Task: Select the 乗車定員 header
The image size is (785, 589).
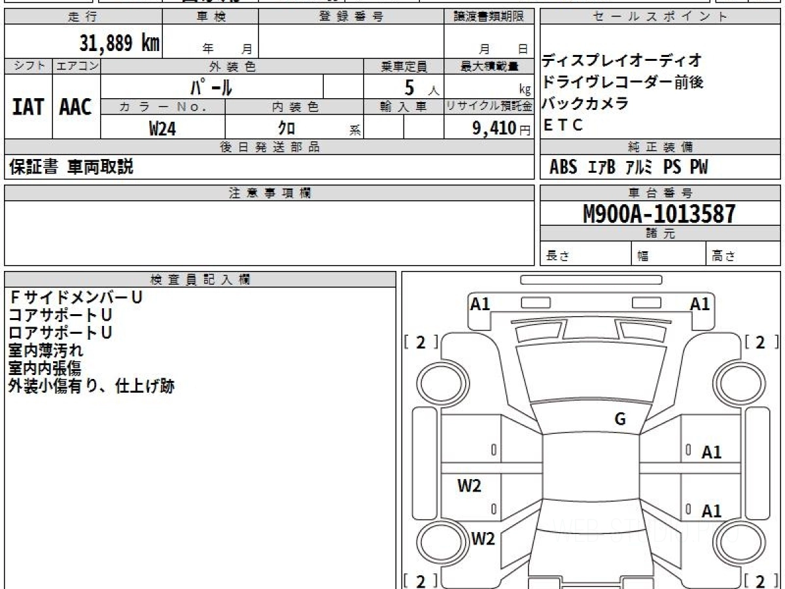Action: click(404, 66)
